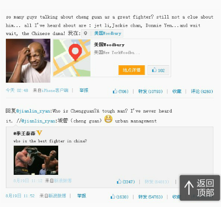Click the orange V verified badge

point(39,133)
